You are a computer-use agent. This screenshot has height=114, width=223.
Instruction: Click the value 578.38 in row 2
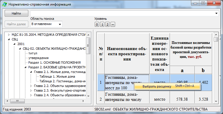click(182, 99)
